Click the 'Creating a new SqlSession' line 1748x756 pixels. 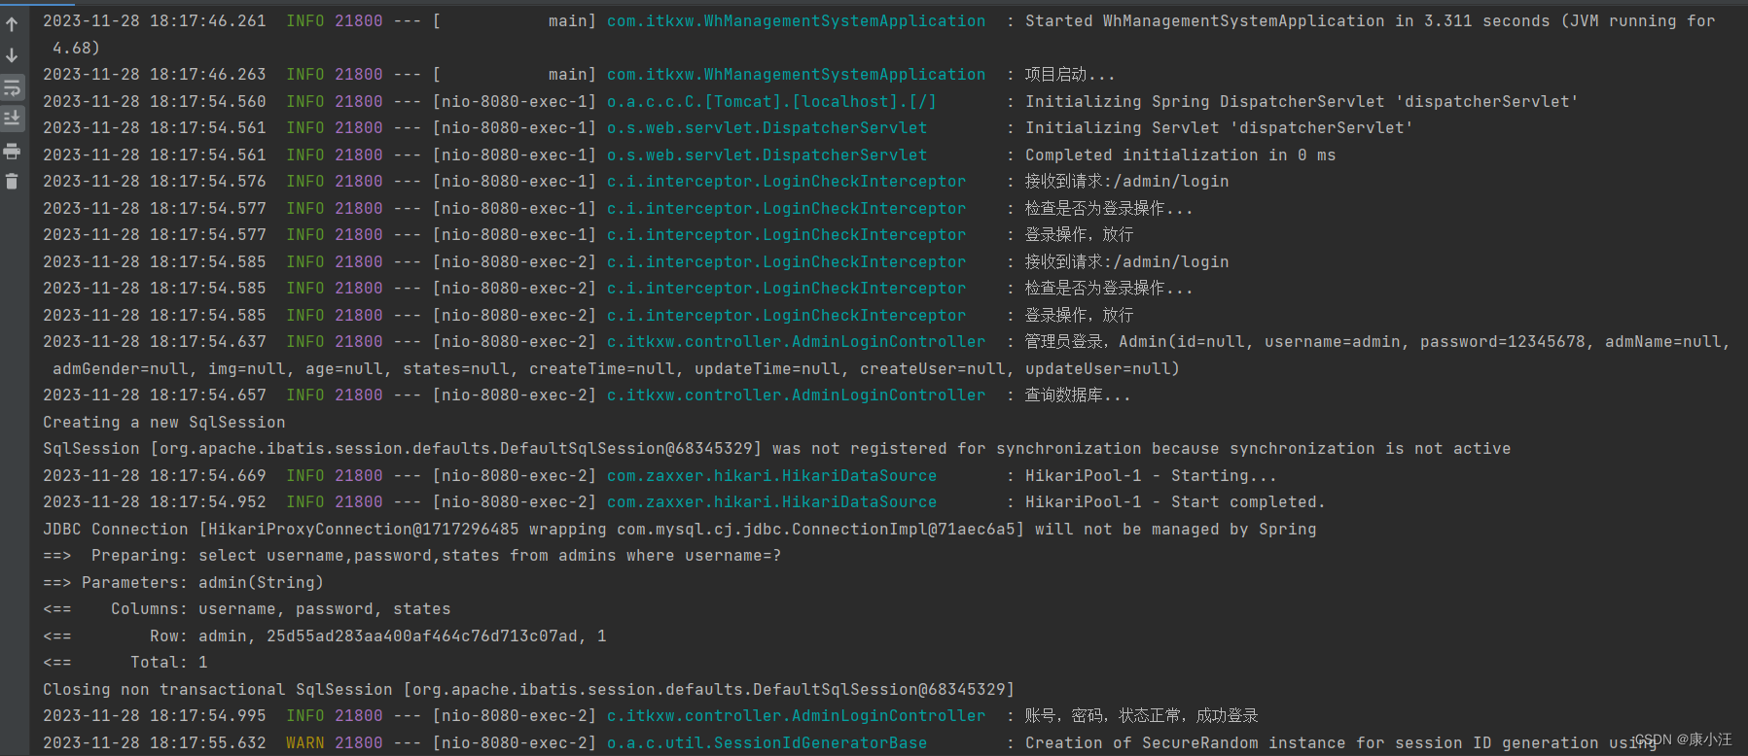tap(163, 422)
